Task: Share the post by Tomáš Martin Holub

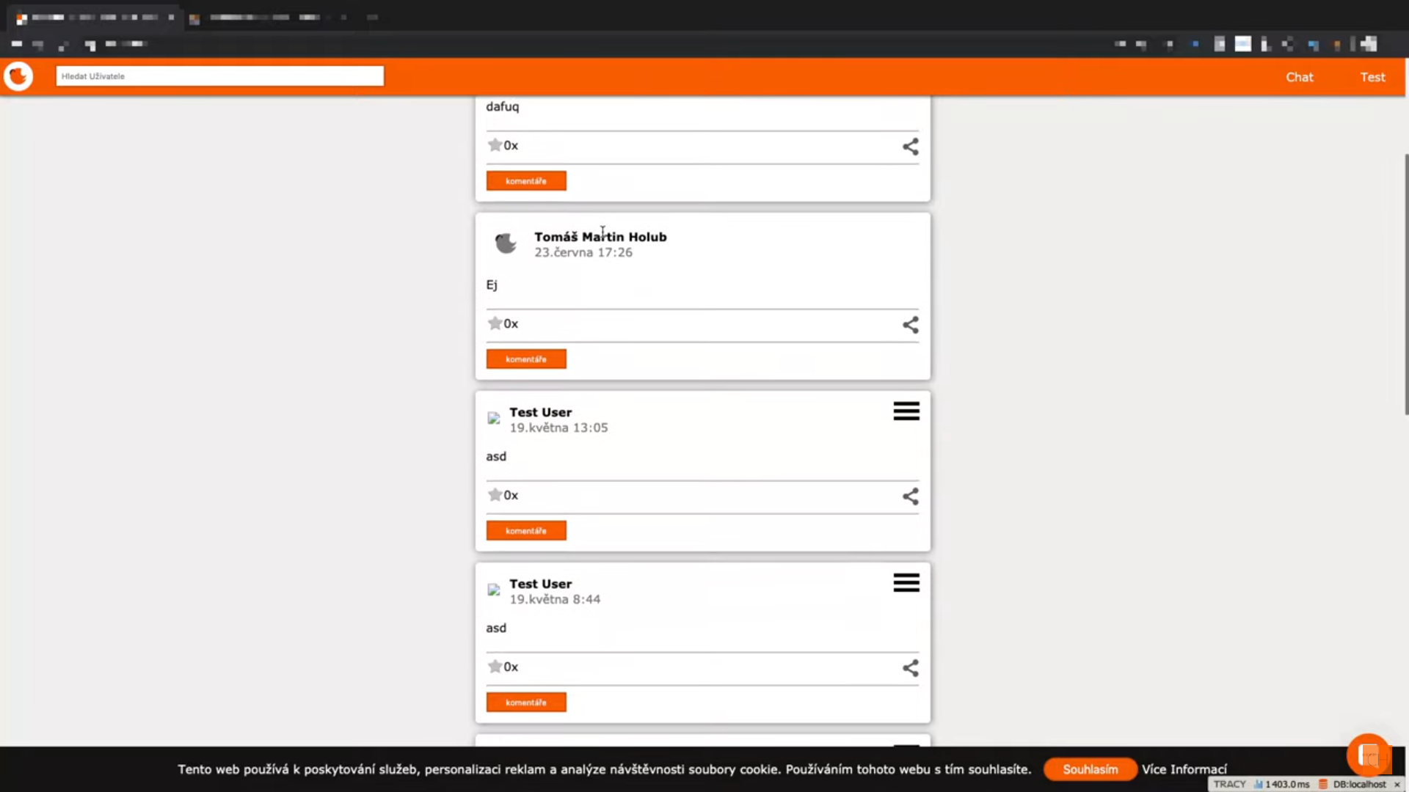Action: click(x=910, y=325)
